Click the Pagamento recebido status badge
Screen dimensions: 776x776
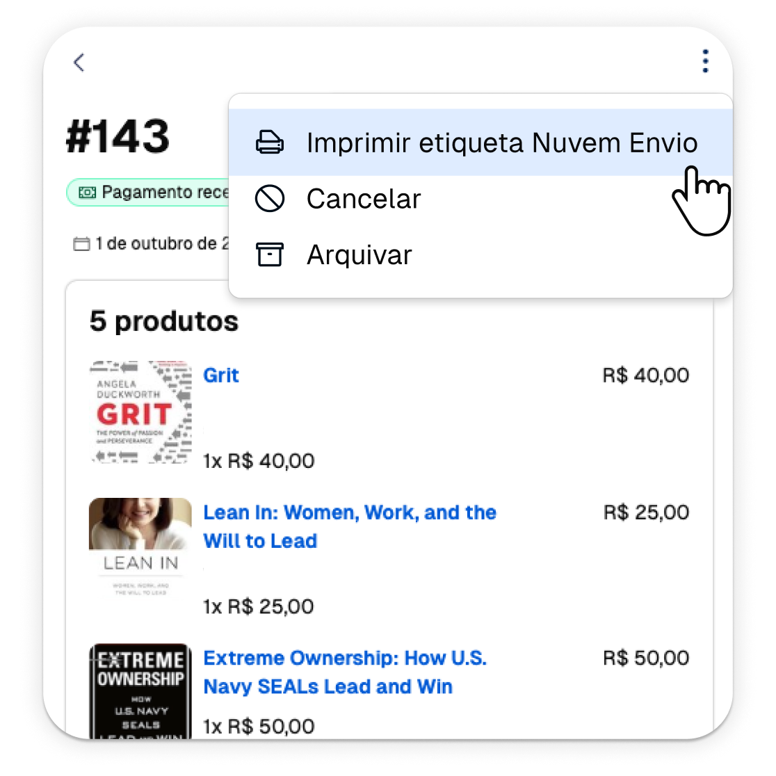click(x=148, y=192)
